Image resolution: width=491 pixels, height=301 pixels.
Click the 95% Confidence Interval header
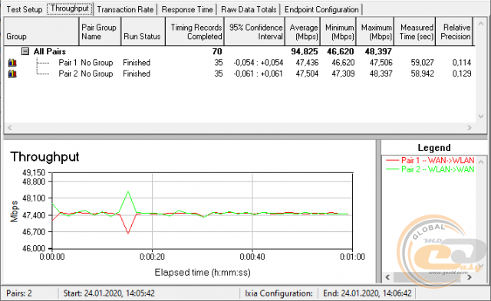click(255, 31)
